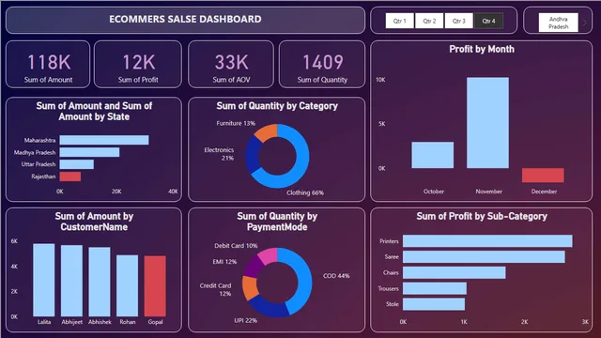Screen dimensions: 601x338
Task: Click the Furniture 13% data label
Action: tap(236, 123)
